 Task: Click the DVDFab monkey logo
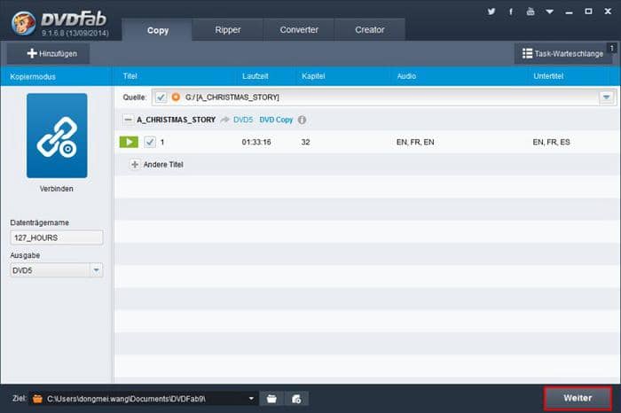(23, 23)
